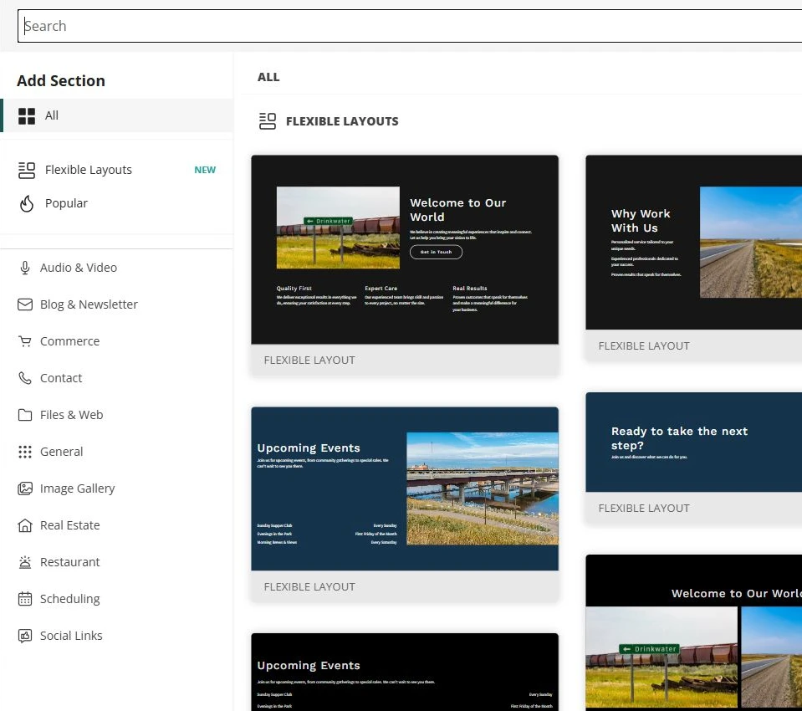This screenshot has width=802, height=711.
Task: Click the Social Links thumbs-up icon
Action: point(25,636)
